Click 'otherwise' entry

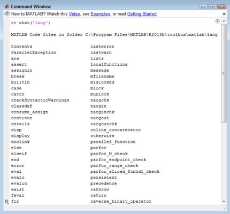(102, 136)
